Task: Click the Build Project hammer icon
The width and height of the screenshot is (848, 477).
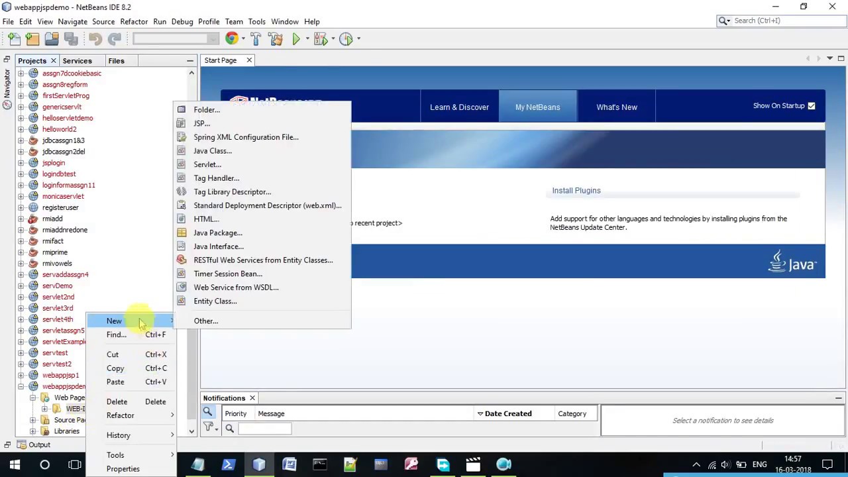Action: pos(256,39)
